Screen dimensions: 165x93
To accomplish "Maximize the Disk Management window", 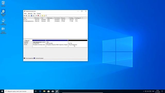I will pyautogui.click(x=82, y=11).
